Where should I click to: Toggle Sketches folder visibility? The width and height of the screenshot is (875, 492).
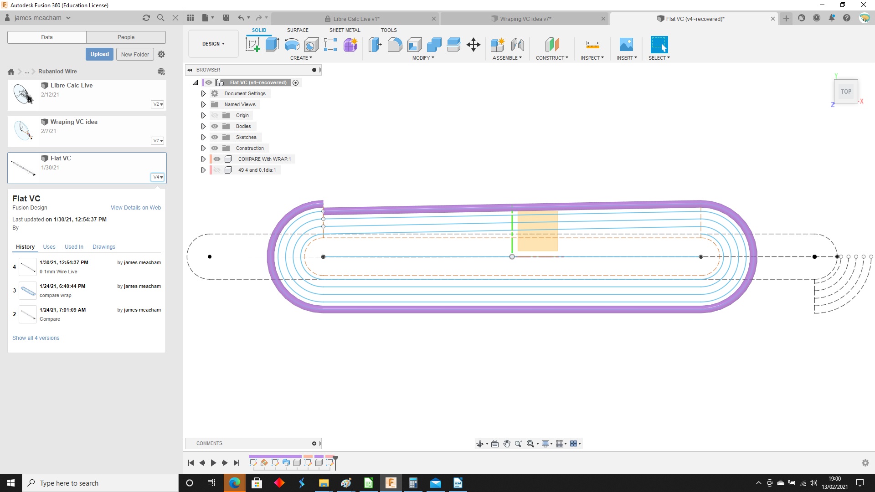tap(215, 137)
